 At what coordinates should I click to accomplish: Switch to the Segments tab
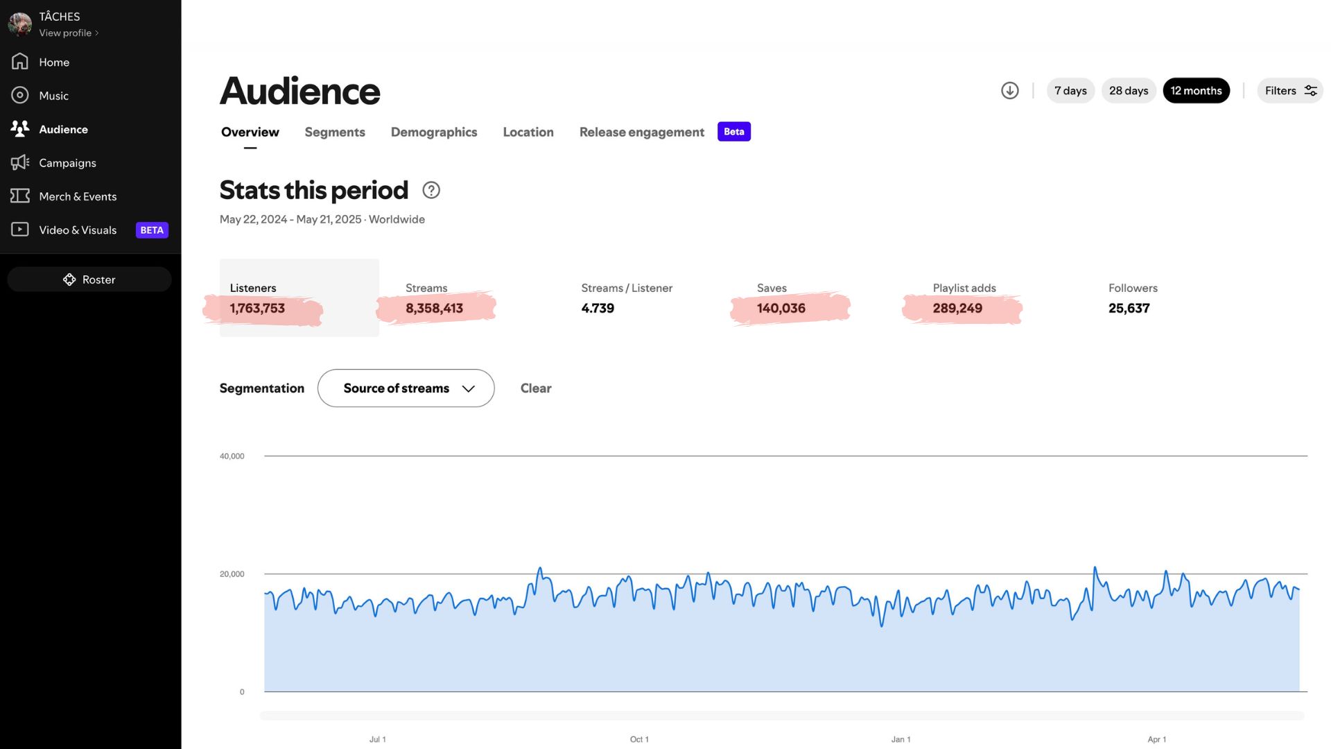point(335,132)
